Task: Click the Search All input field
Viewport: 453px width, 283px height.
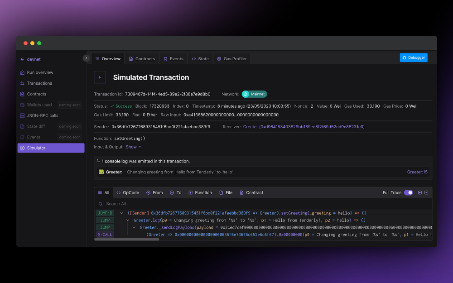Action: tap(263, 204)
